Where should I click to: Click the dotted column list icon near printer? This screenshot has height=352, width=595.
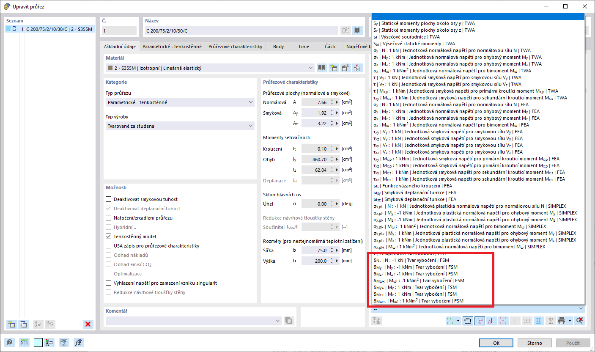[551, 321]
